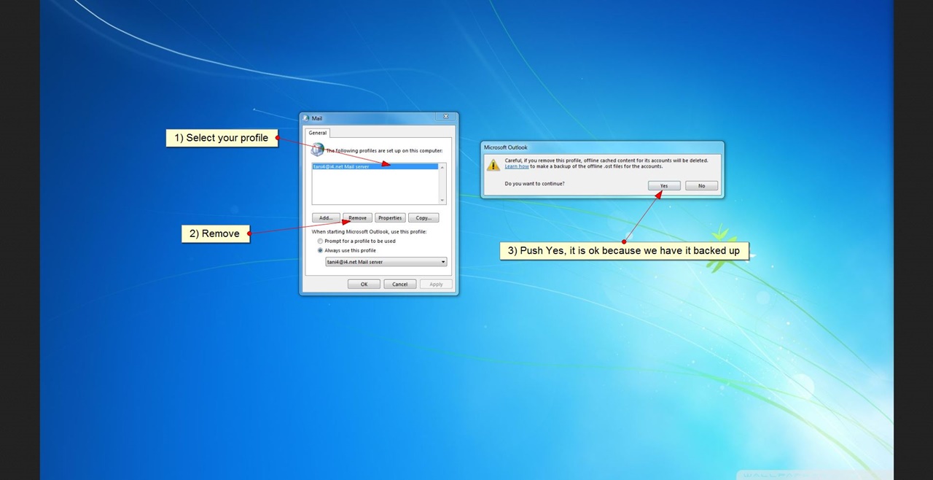The image size is (933, 480).
Task: Click the "Do you want to continue?" text
Action: pyautogui.click(x=534, y=184)
